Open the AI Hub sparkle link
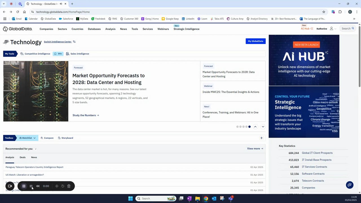The width and height of the screenshot is (361, 203). 307,29
